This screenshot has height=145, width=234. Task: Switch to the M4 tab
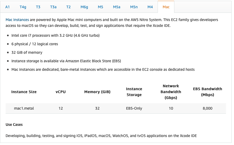(150, 7)
